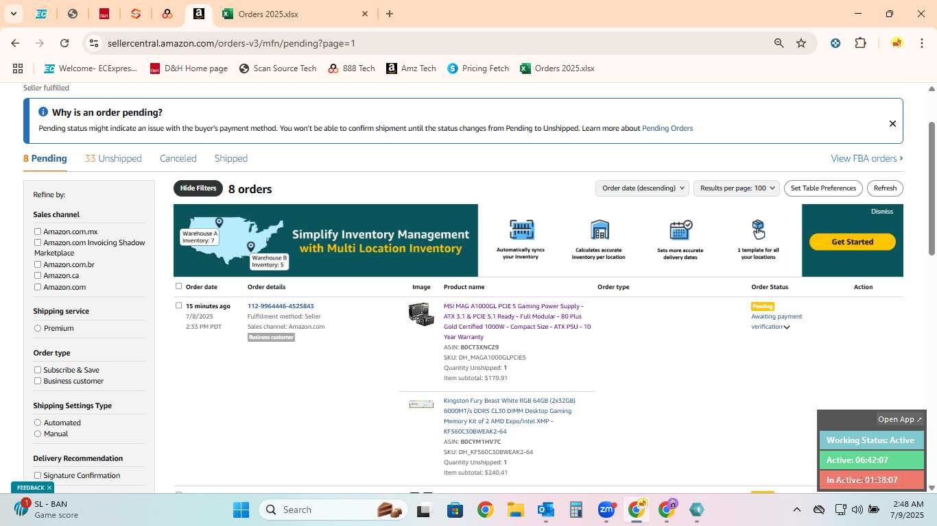Close the Orders 2025.xlsx tab
Image resolution: width=937 pixels, height=526 pixels.
[365, 14]
